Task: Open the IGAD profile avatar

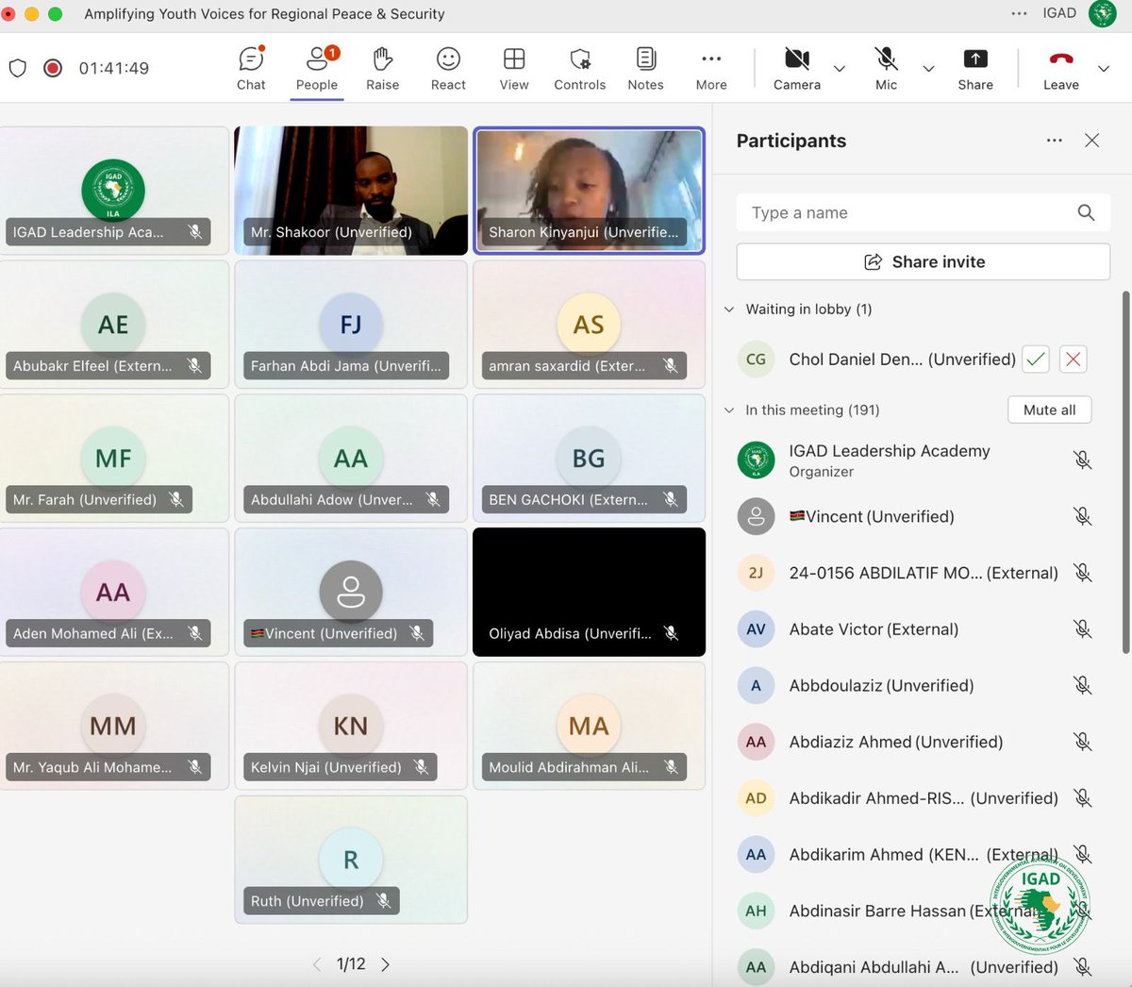Action: point(1102,13)
